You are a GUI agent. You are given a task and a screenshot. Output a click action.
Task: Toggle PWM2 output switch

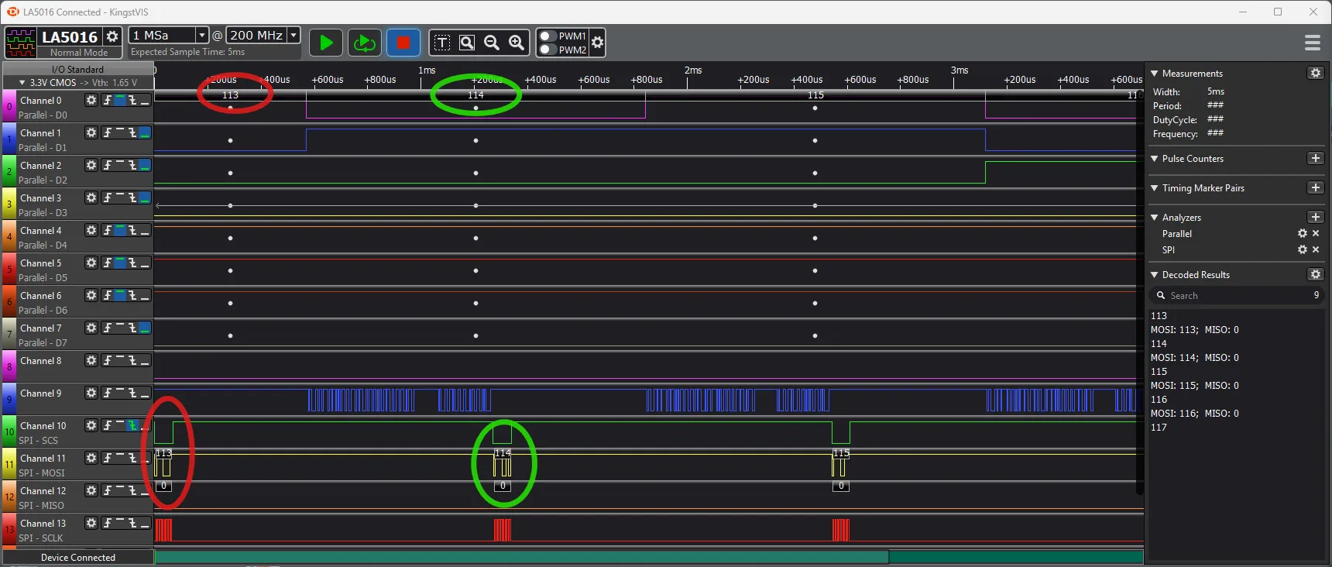(x=548, y=50)
